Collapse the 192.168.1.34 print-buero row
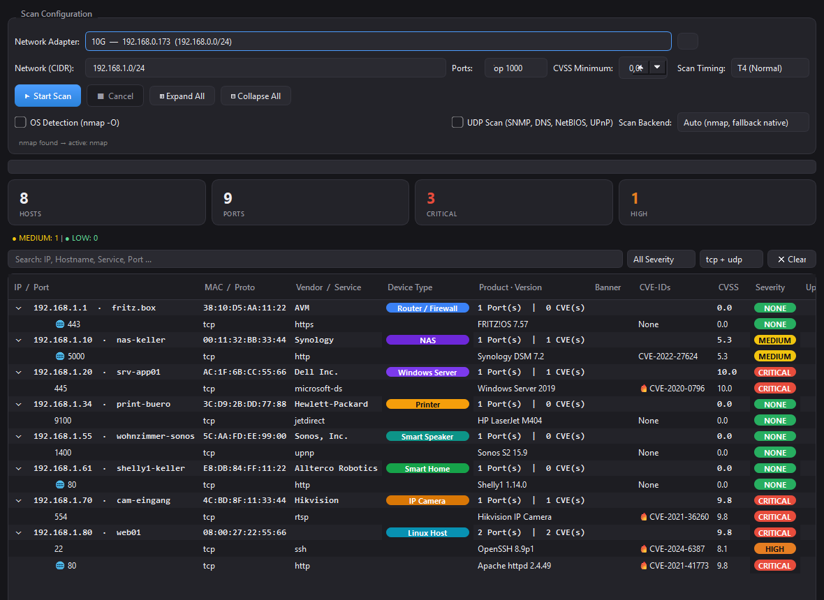The width and height of the screenshot is (824, 600). 18,404
